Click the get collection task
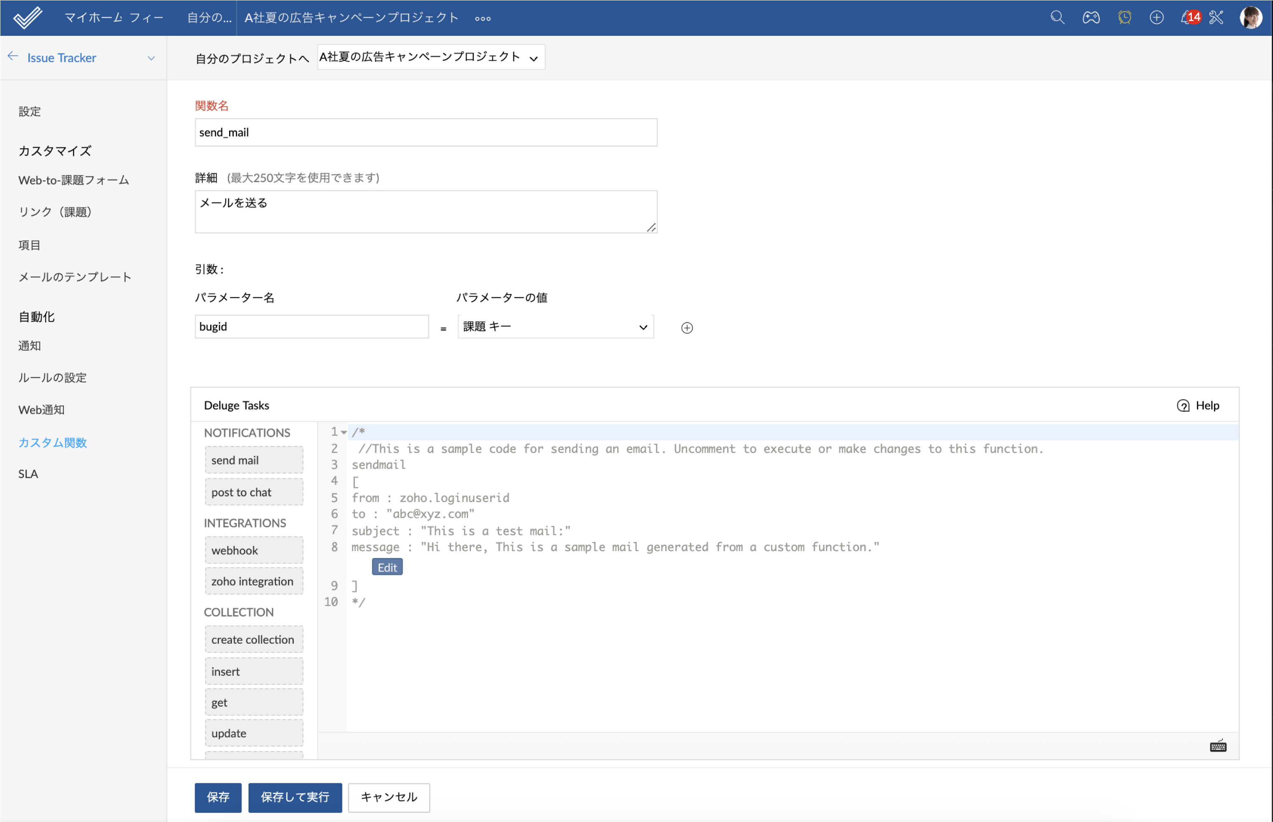1273x822 pixels. click(x=253, y=703)
